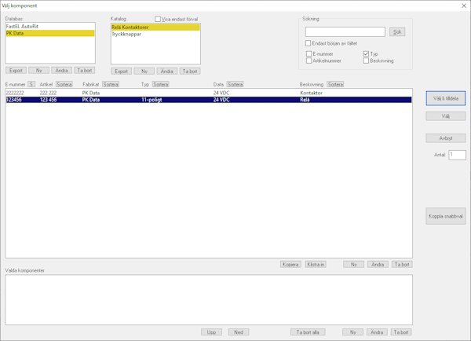Screen dimensions: 471x341
Task: Click the Avbryt button
Action: click(x=446, y=138)
